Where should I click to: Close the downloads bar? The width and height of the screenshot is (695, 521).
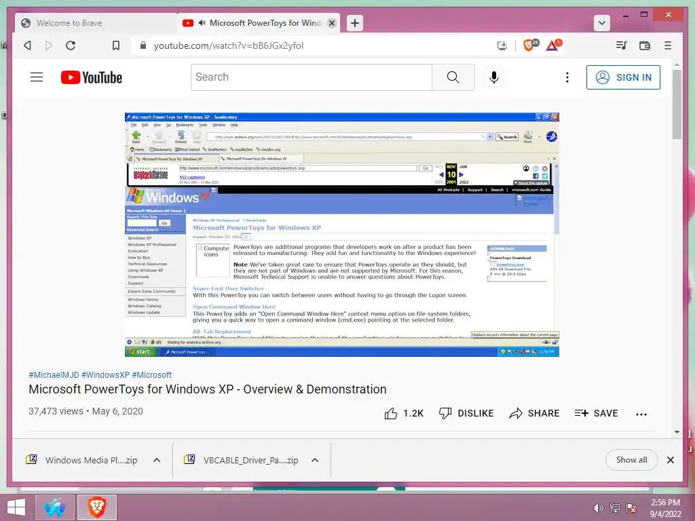point(670,460)
